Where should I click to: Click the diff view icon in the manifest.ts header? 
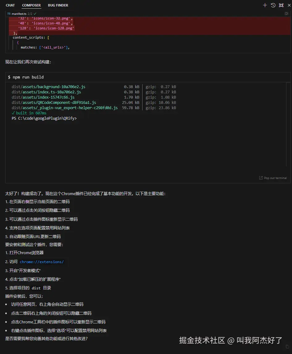tap(286, 14)
